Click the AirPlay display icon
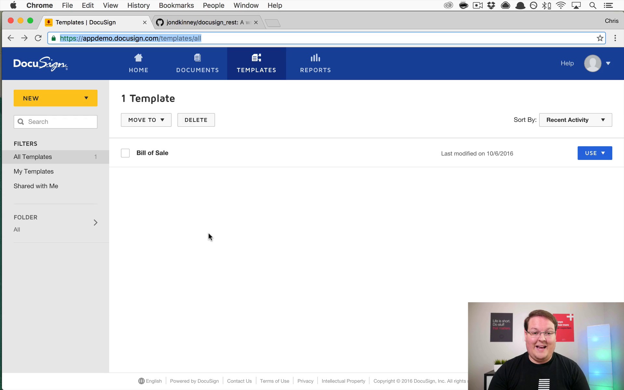This screenshot has width=624, height=390. point(576,5)
